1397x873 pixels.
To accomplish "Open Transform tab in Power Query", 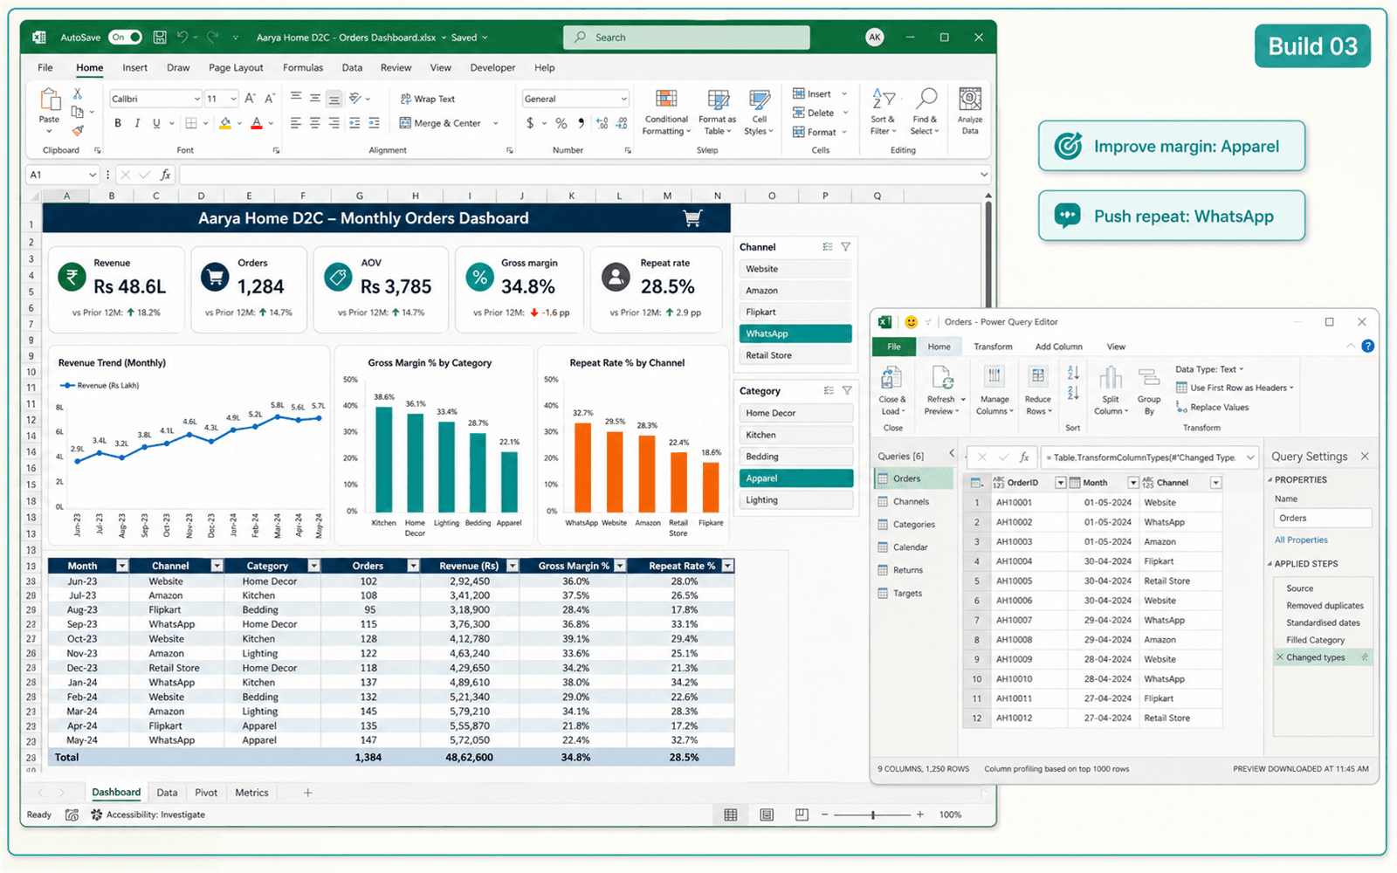I will pyautogui.click(x=993, y=347).
